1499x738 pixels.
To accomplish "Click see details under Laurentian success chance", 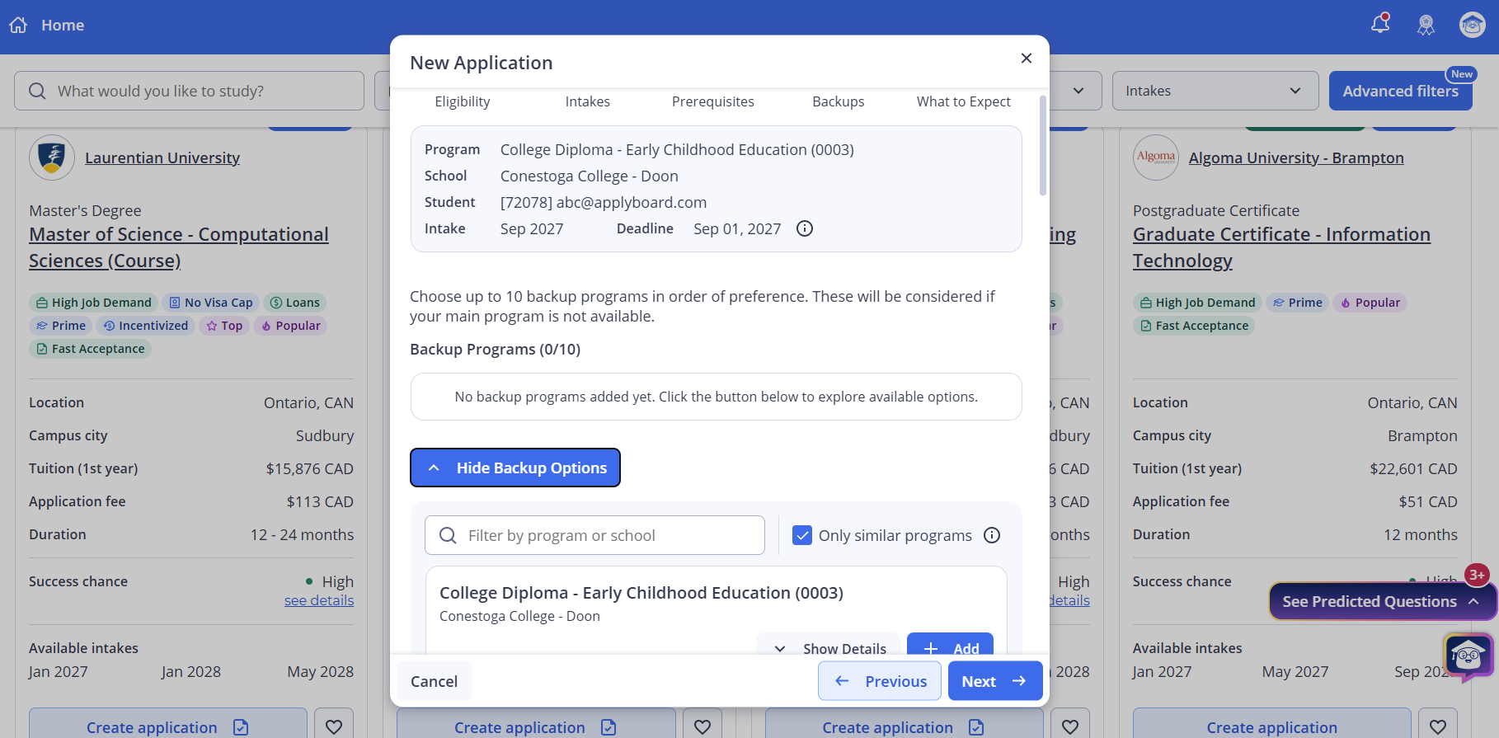I will point(319,600).
